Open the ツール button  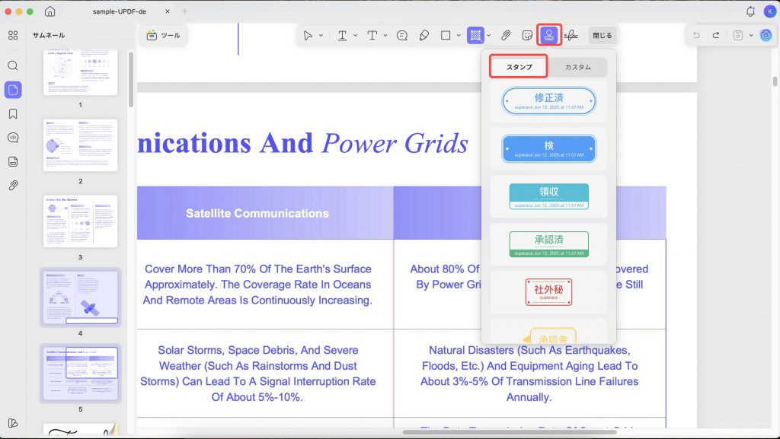[164, 35]
